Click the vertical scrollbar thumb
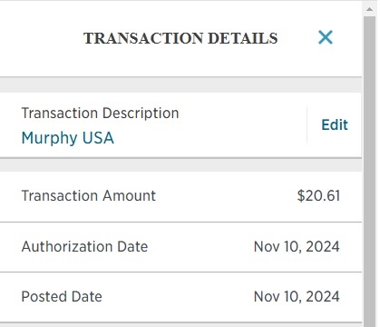The image size is (380, 327). pos(369,172)
